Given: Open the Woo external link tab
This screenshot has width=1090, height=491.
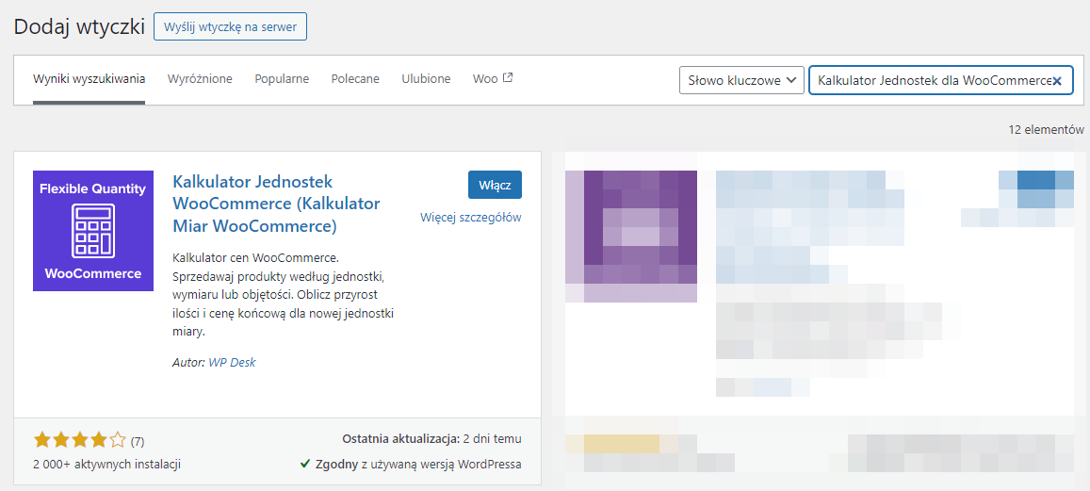Looking at the screenshot, I should [492, 78].
